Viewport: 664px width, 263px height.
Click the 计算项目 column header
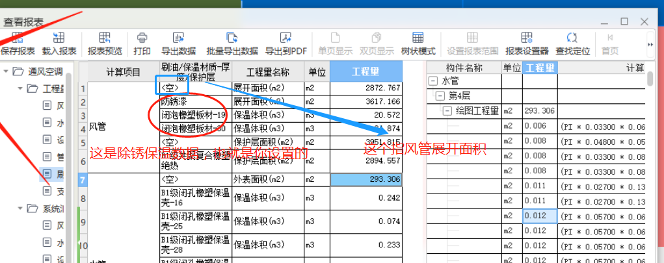click(123, 72)
